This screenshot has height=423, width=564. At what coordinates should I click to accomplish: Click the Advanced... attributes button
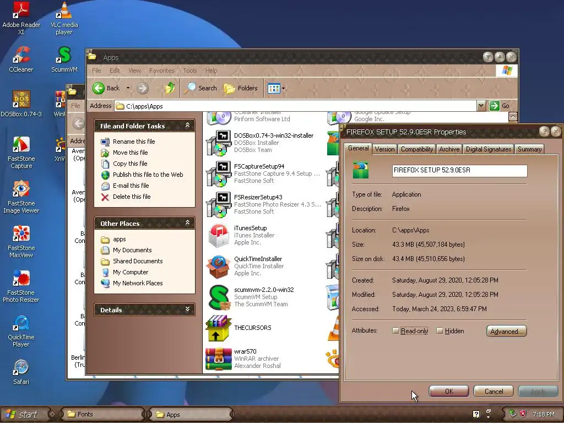(507, 331)
